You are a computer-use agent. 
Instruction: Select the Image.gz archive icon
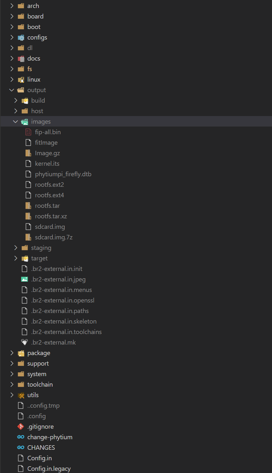pyautogui.click(x=28, y=153)
